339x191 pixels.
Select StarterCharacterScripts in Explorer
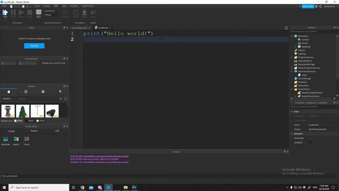pos(312,93)
